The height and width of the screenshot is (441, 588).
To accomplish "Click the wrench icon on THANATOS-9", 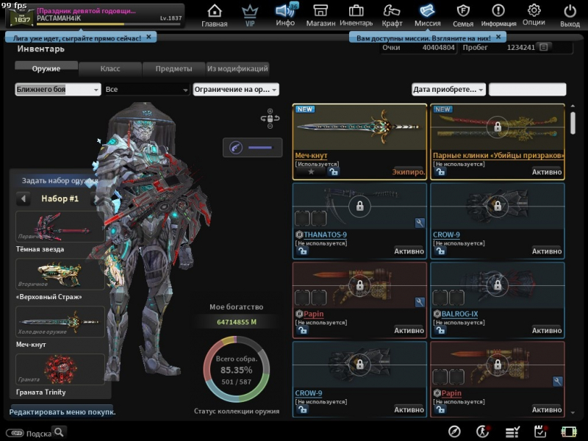I will [420, 223].
